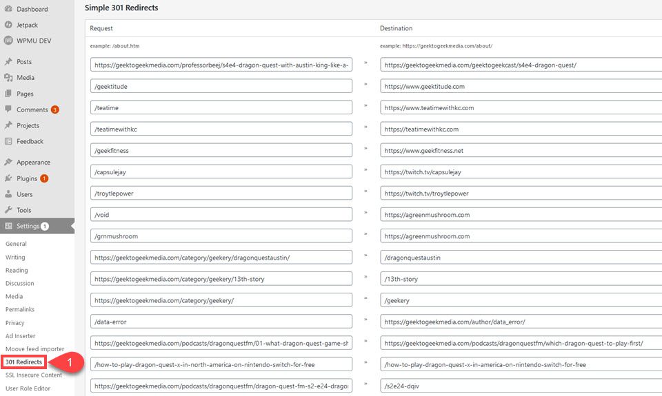
Task: Click the Dashboard icon in sidebar
Action: (8, 9)
